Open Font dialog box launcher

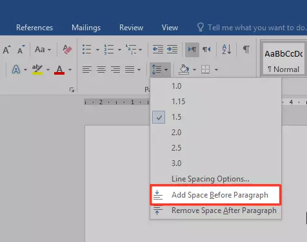coord(72,89)
